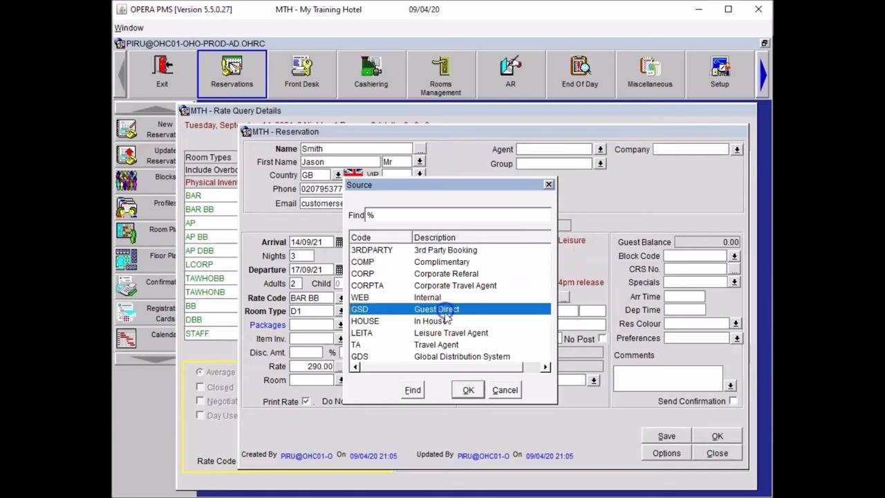Screen dimensions: 885x498
Task: Toggle the Closed checkbox in Rate Query
Action: click(200, 387)
